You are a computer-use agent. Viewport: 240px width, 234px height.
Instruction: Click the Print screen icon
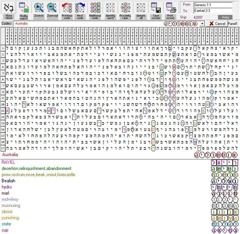click(x=171, y=8)
